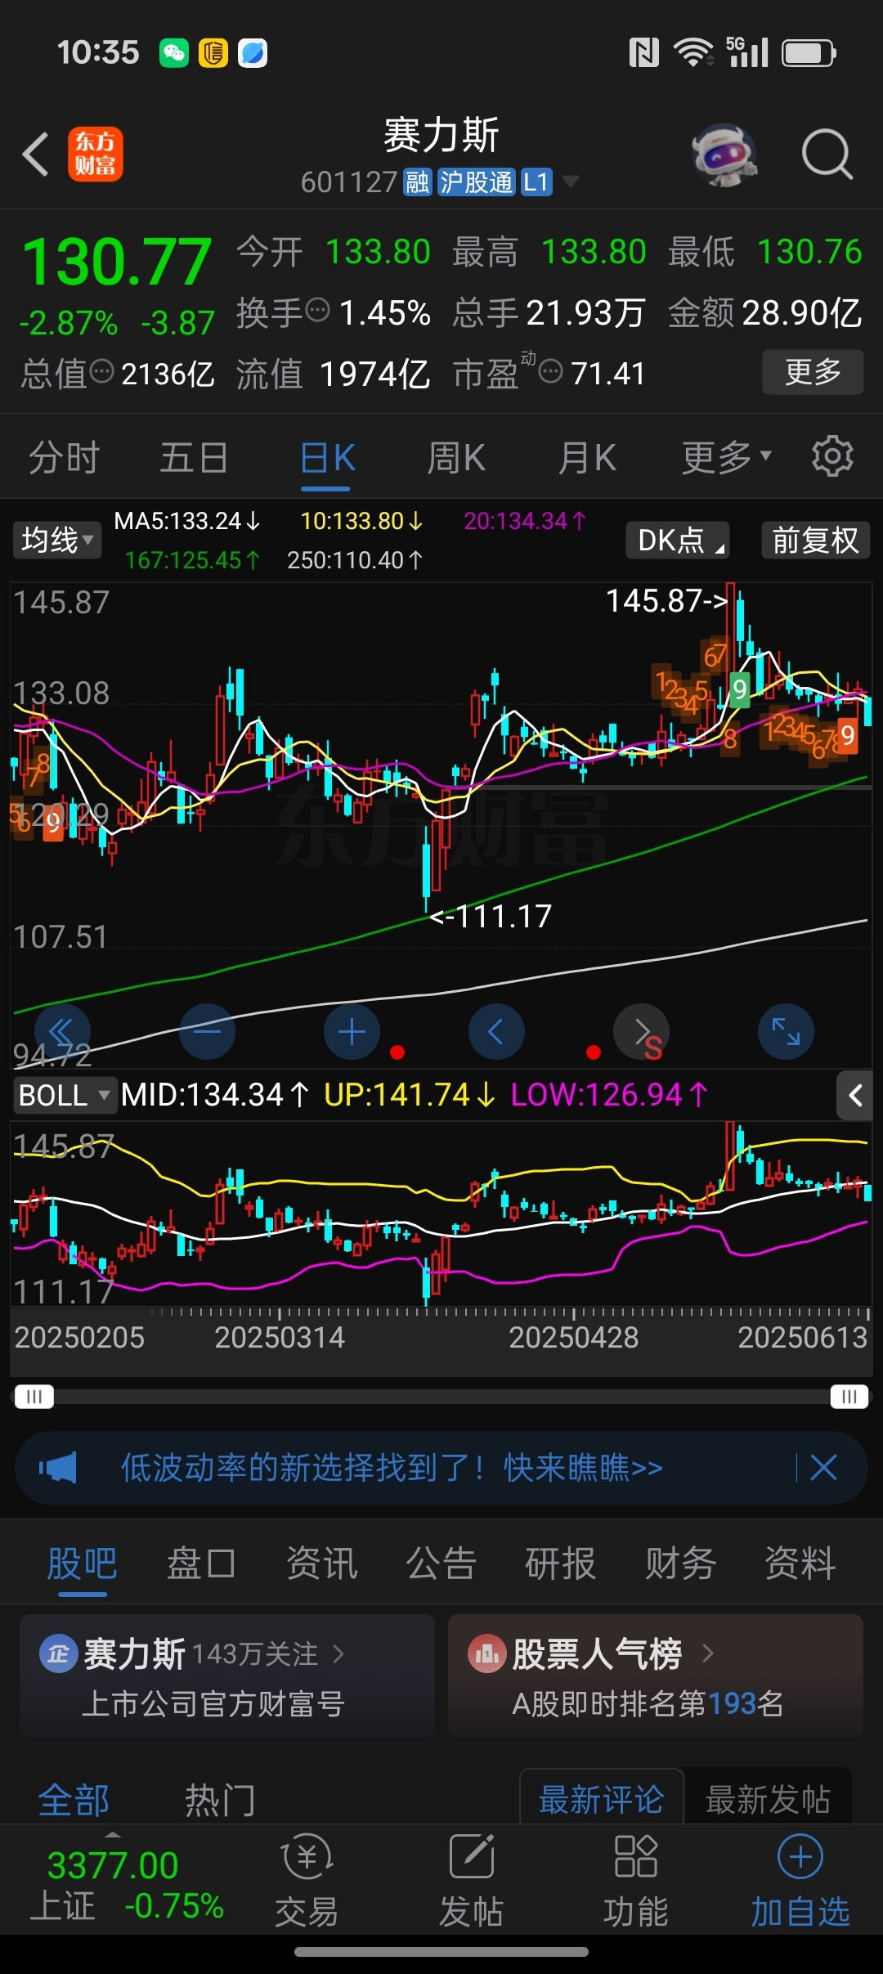Expand chart to fullscreen
Screen dimensions: 883x1974
point(786,1032)
